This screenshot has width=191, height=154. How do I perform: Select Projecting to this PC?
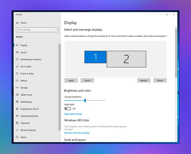(30, 109)
